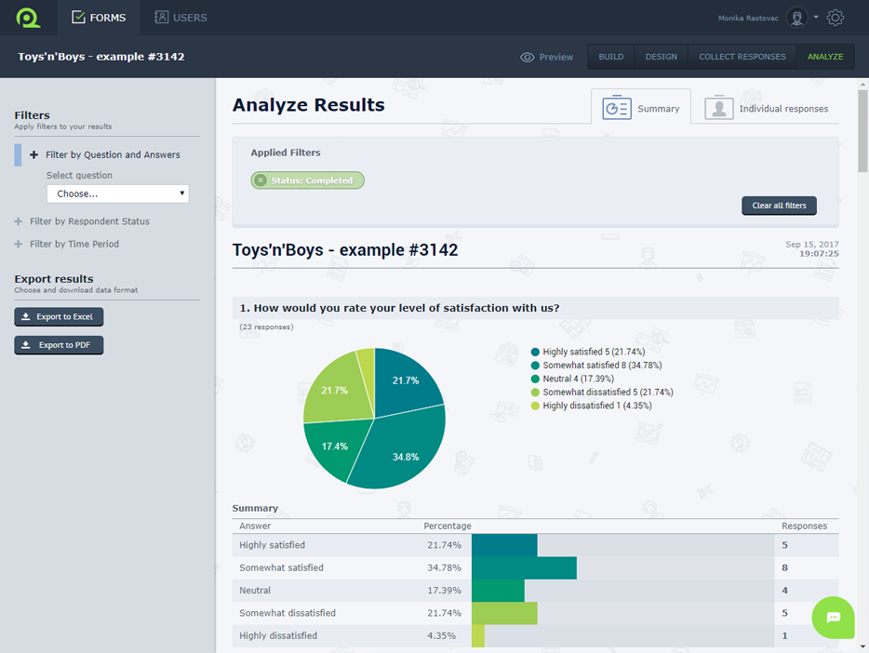Click the Preview eye icon
Viewport: 869px width, 653px height.
527,57
